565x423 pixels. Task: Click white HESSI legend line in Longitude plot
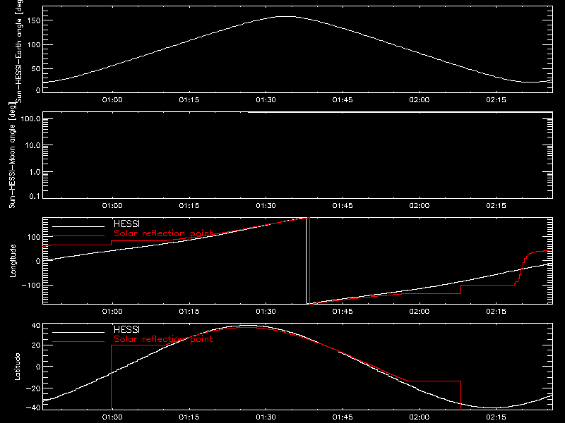(78, 226)
